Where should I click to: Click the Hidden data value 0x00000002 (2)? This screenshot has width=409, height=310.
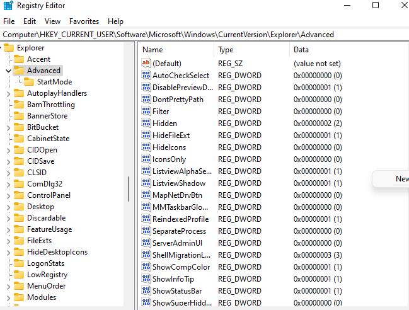coord(318,123)
